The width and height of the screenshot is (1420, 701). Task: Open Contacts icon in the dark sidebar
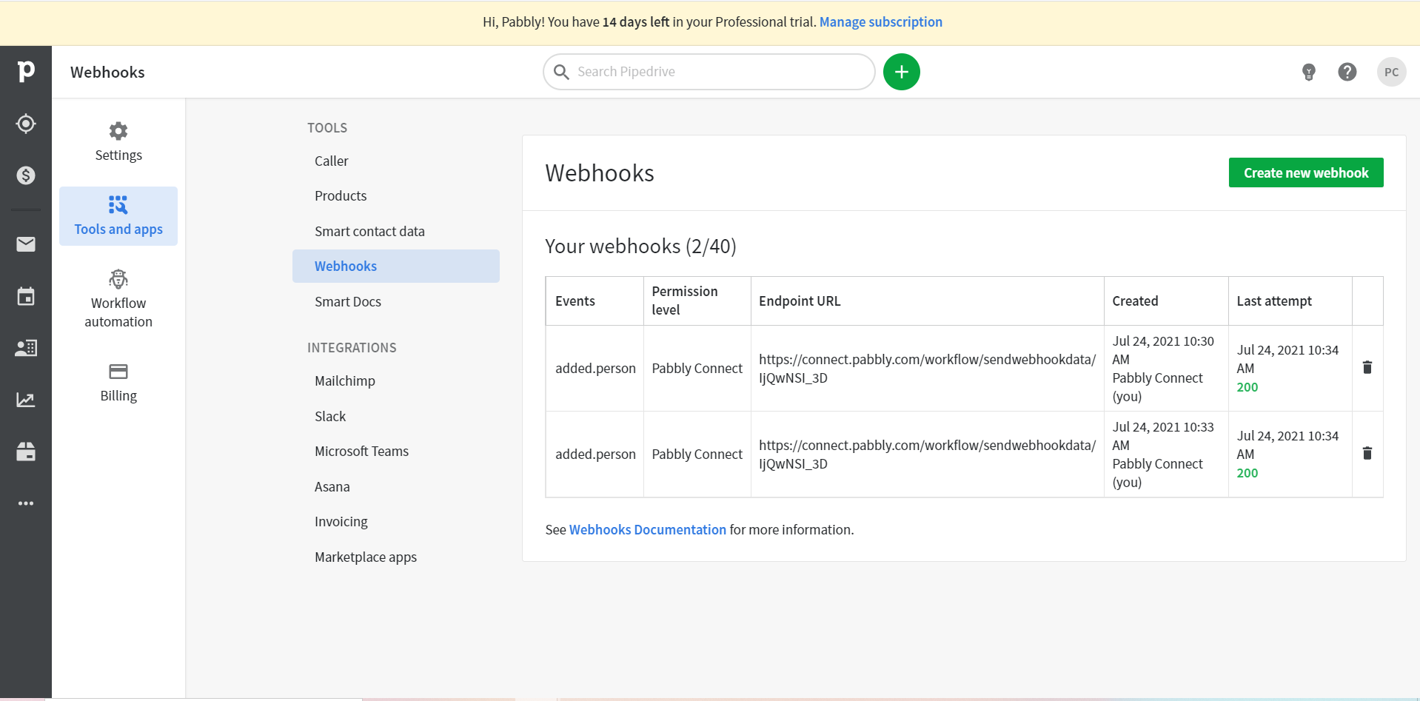(26, 348)
